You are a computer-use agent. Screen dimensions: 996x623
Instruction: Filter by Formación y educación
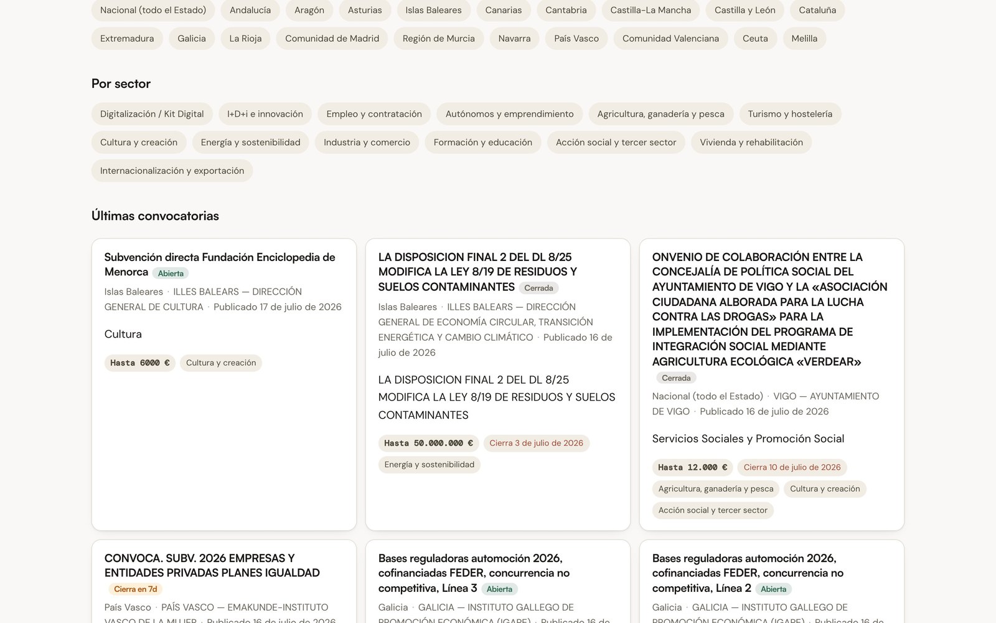point(483,143)
